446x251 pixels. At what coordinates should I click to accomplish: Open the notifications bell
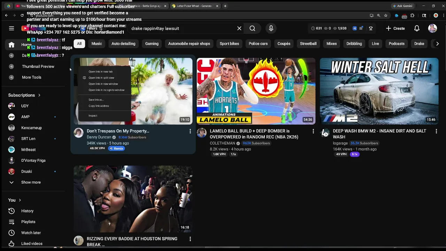pos(417,28)
